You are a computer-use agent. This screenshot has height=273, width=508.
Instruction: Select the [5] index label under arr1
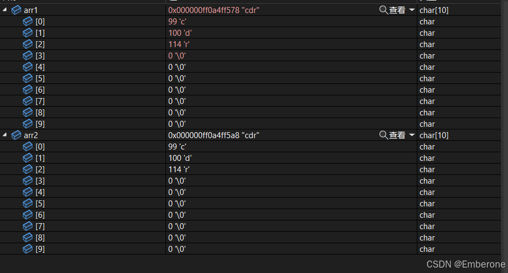[x=40, y=79]
